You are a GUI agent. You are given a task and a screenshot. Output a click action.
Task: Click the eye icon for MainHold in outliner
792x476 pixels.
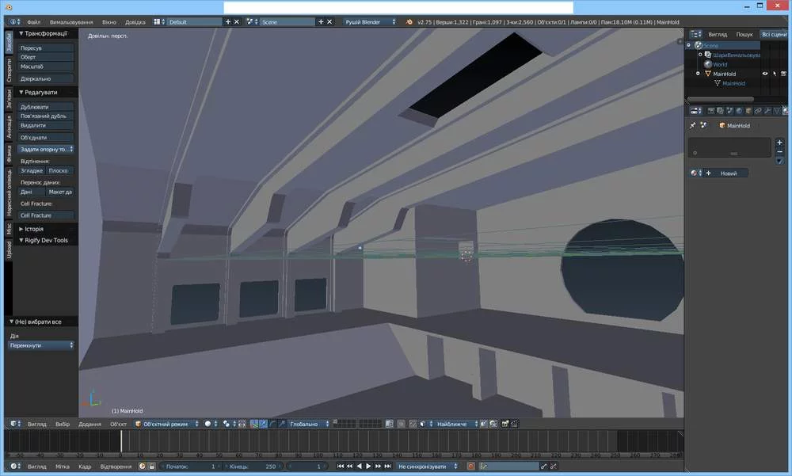(x=765, y=74)
